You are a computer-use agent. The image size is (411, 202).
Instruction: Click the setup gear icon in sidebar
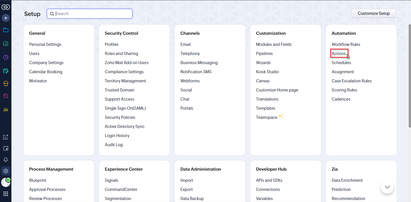point(6,171)
